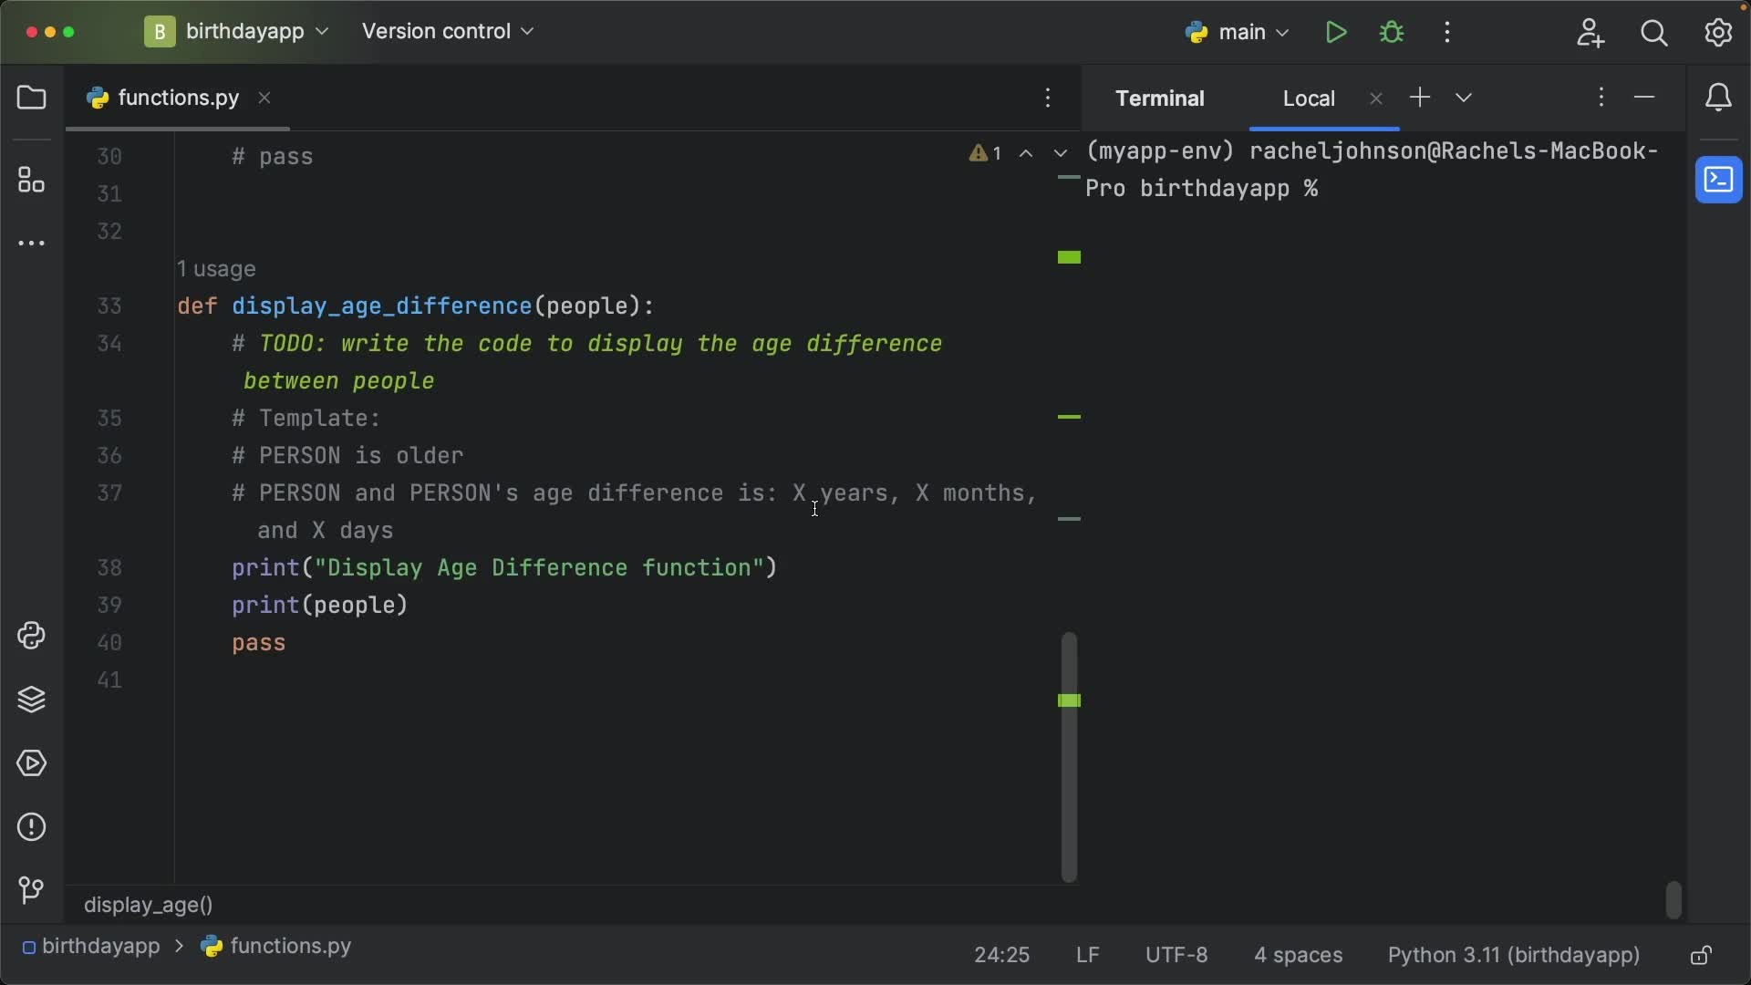1751x985 pixels.
Task: Show more tool windows via ellipsis icon
Action: (32, 243)
